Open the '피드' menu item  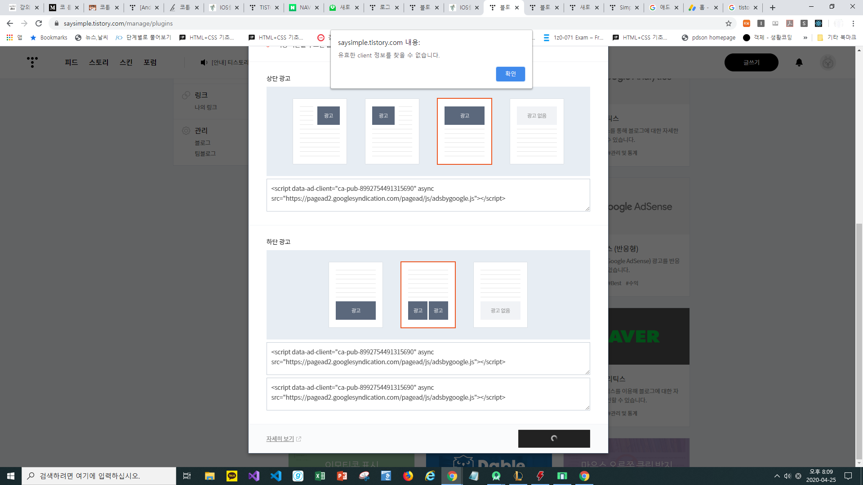pos(71,62)
